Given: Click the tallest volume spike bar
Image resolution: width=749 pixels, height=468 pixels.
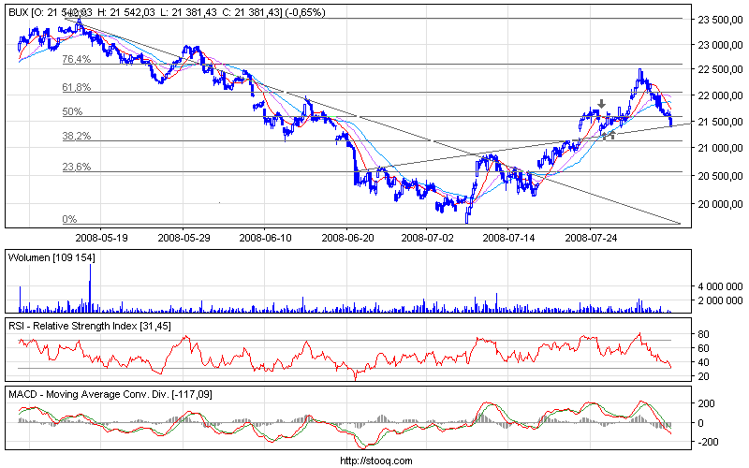Looking at the screenshot, I should tap(90, 288).
